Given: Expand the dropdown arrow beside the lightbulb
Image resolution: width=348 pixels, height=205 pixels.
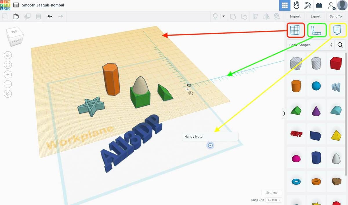Looking at the screenshot, I should (x=224, y=16).
